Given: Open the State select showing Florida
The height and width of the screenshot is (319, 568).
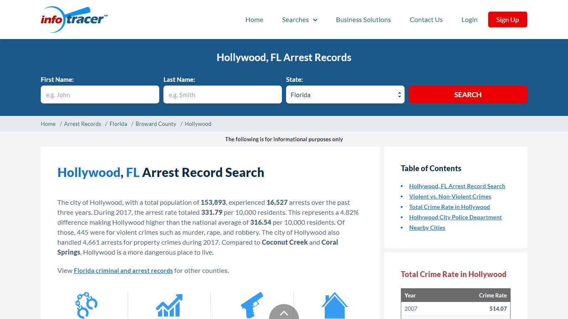Looking at the screenshot, I should pyautogui.click(x=345, y=95).
